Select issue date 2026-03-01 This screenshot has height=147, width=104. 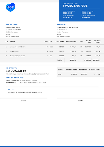click(x=68, y=13)
